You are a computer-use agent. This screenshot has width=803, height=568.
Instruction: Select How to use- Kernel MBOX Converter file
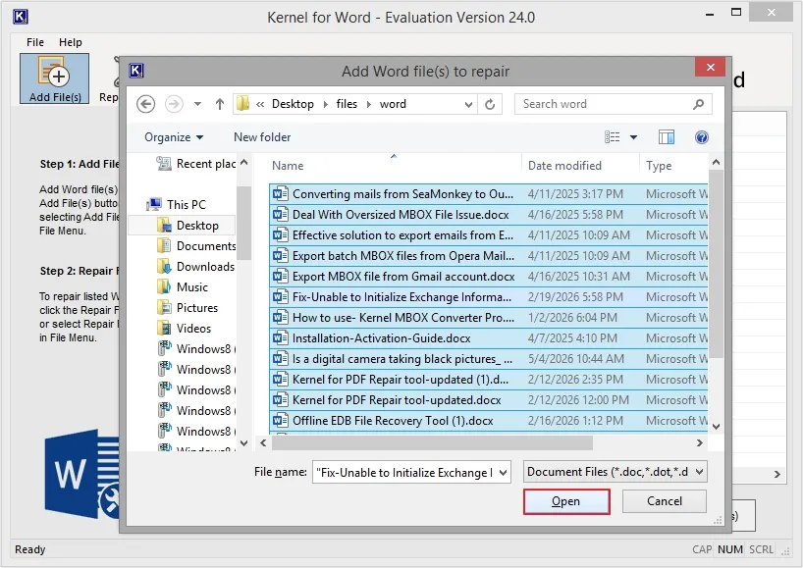pos(489,318)
